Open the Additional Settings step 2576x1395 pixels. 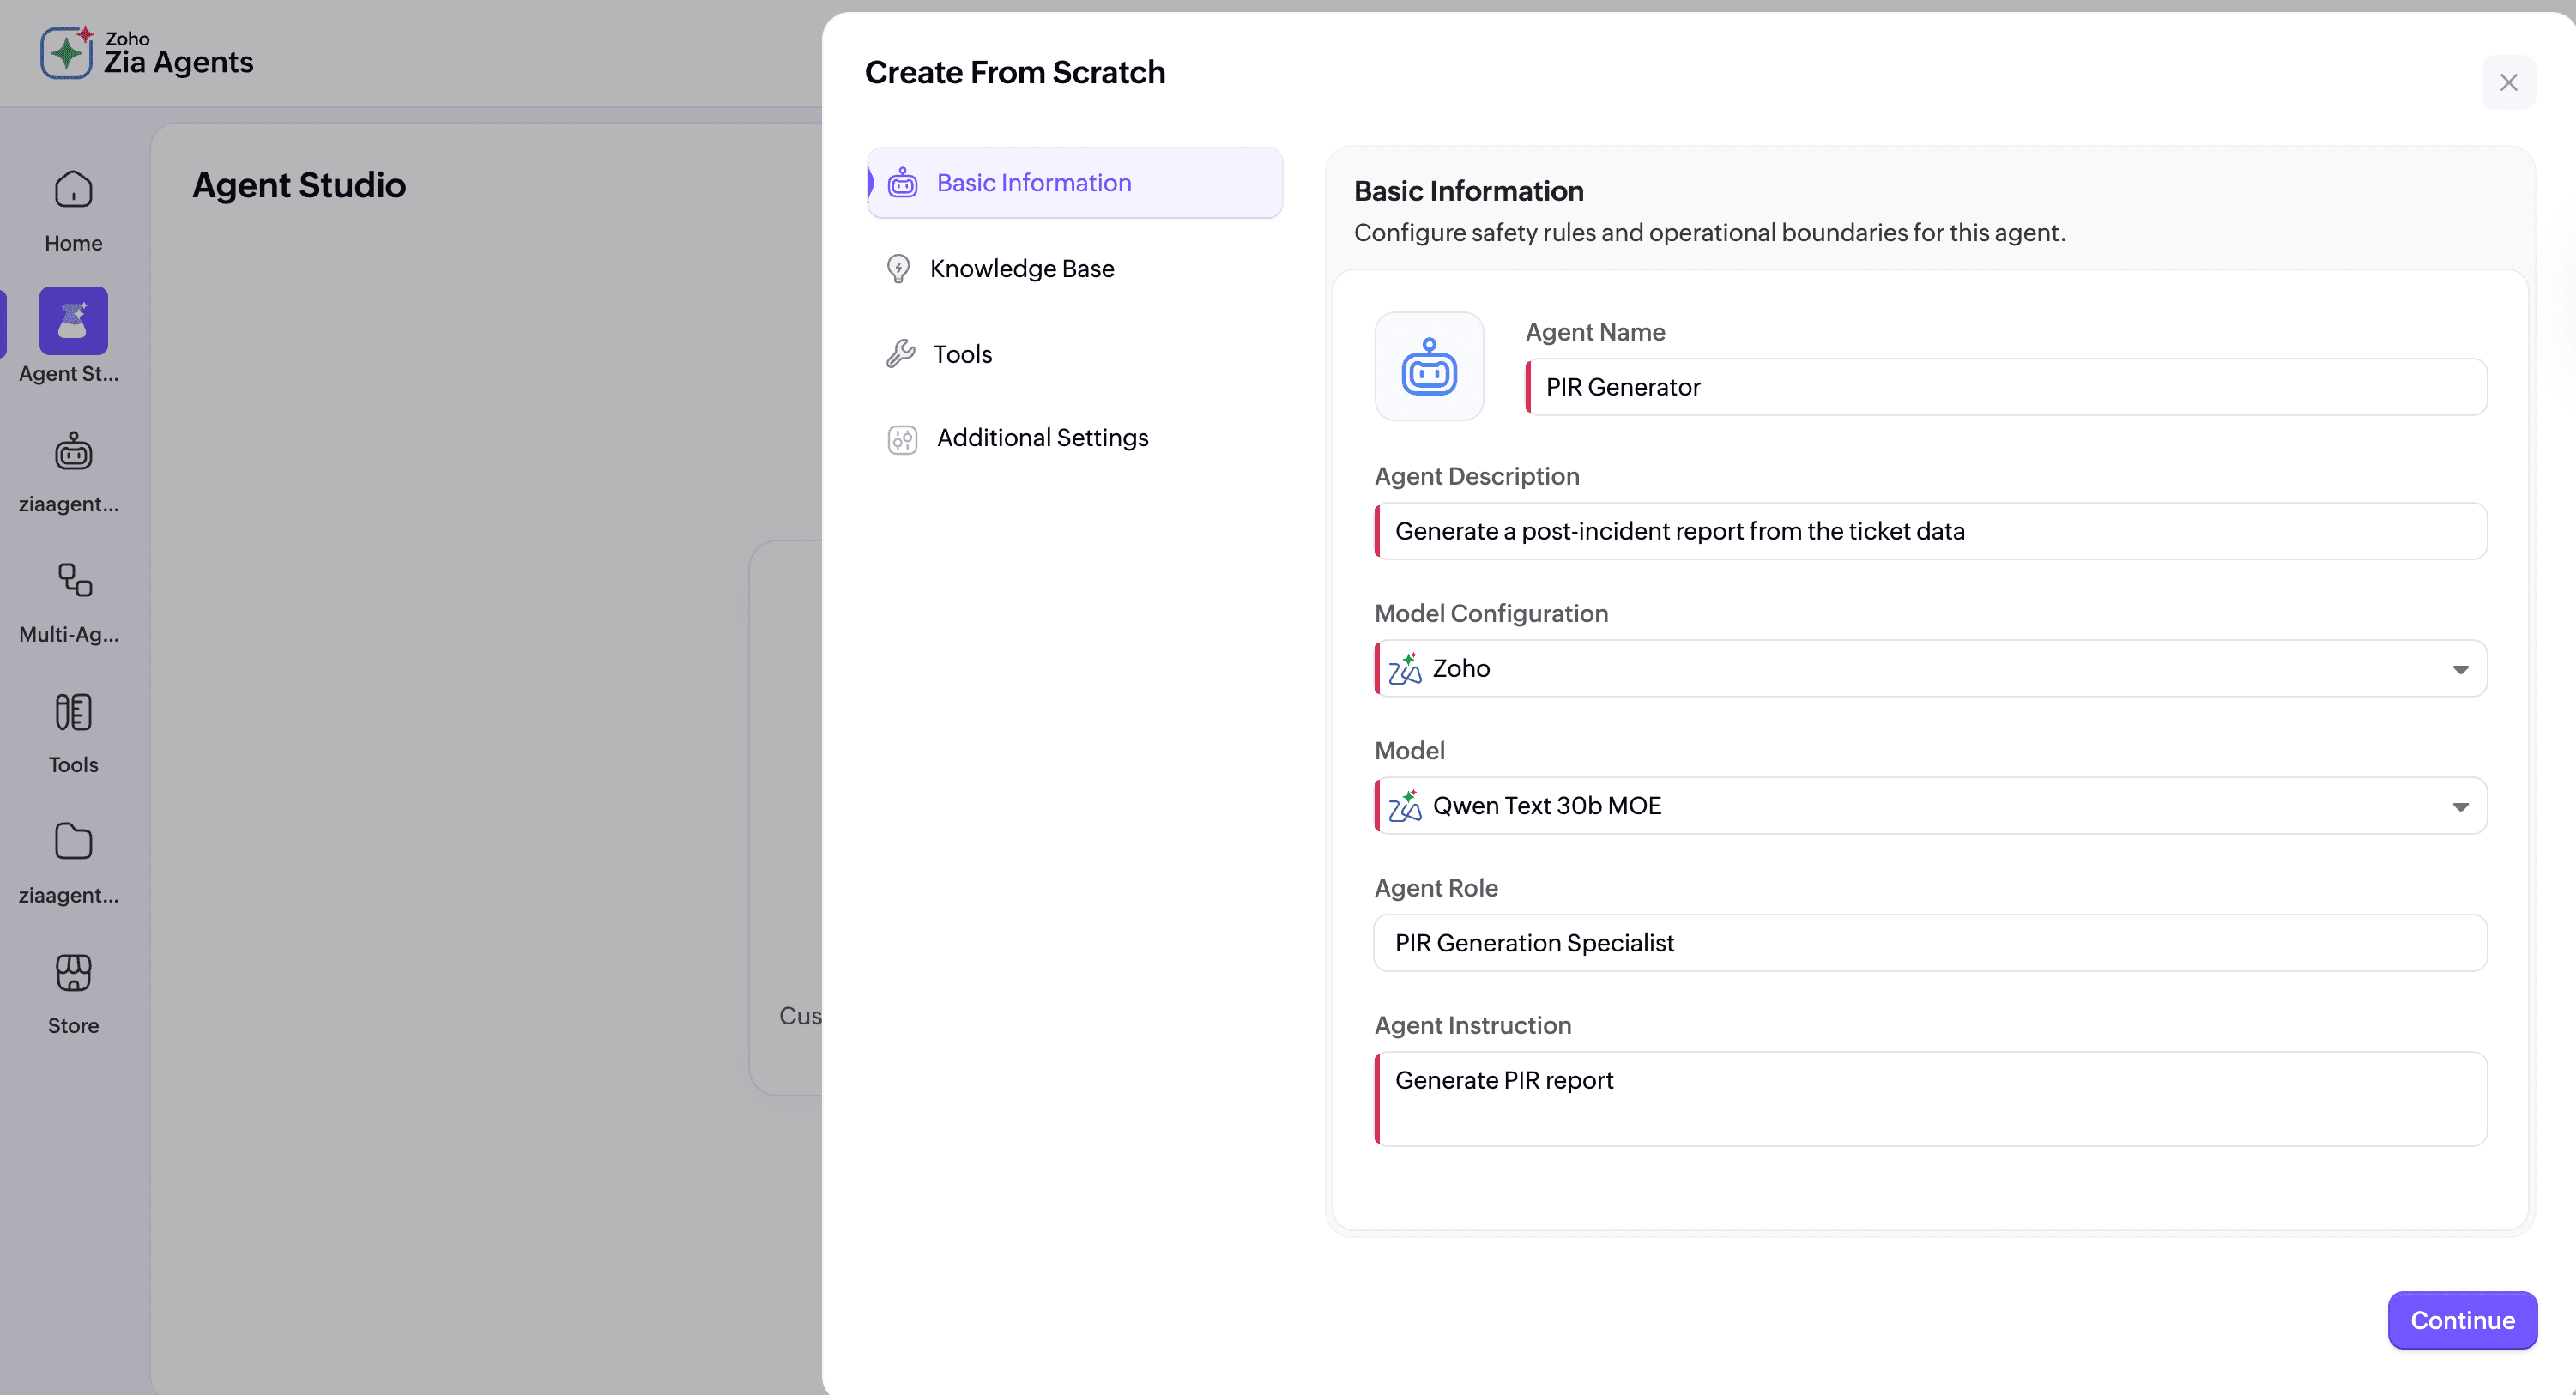[1042, 438]
